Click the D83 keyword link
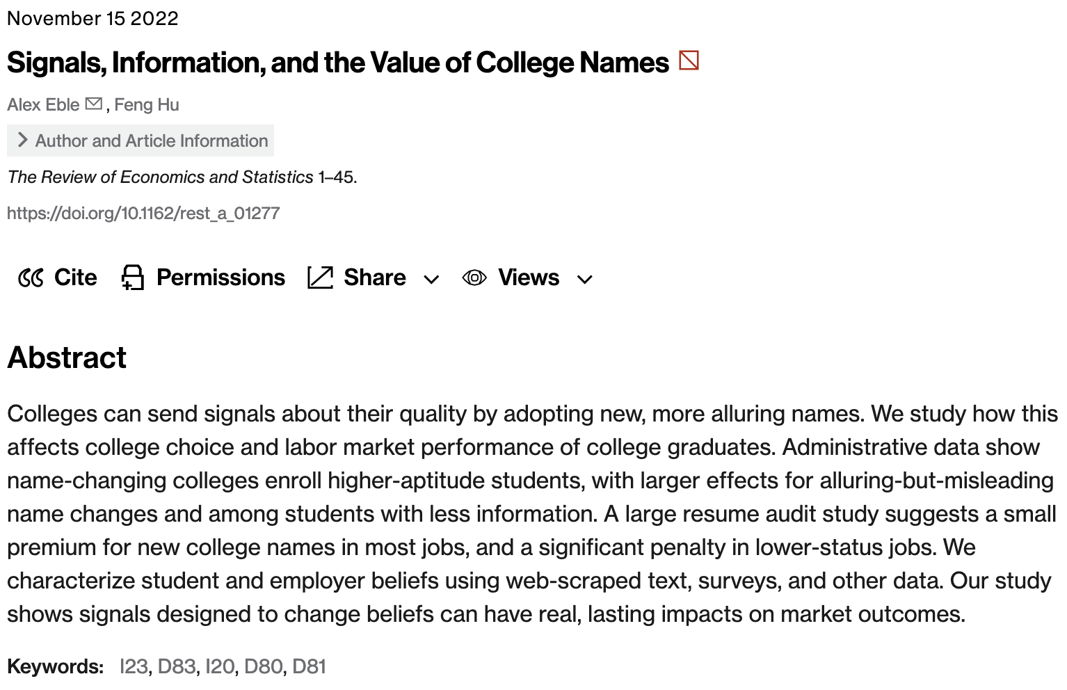 (x=177, y=666)
